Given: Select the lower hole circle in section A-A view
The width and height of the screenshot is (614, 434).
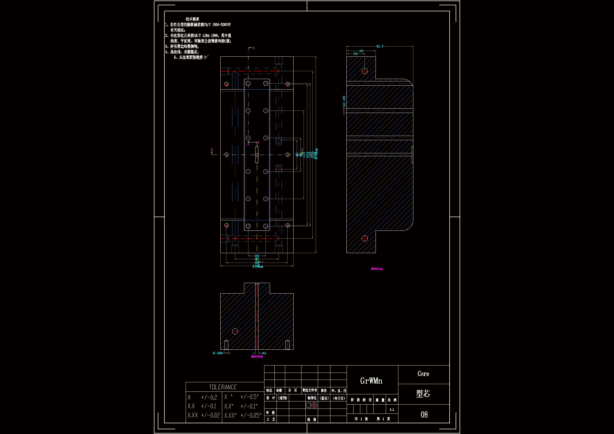Looking at the screenshot, I should pos(365,238).
